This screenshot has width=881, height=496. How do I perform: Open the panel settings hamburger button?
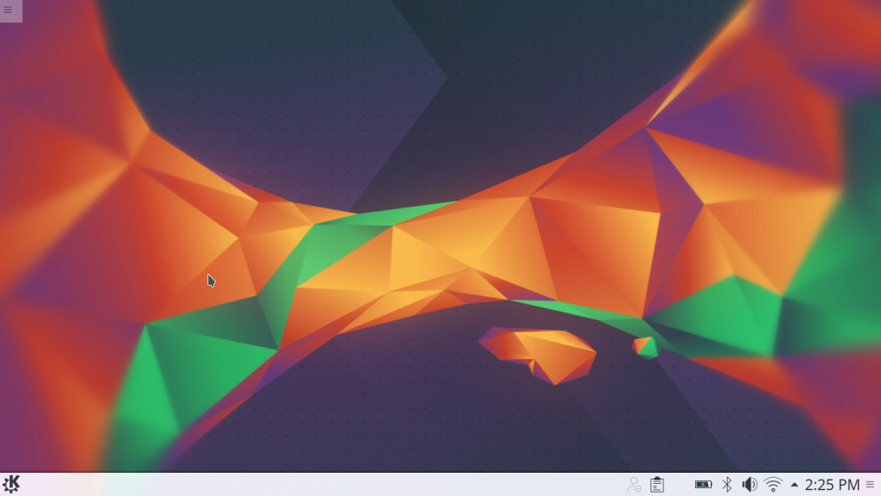pos(871,484)
